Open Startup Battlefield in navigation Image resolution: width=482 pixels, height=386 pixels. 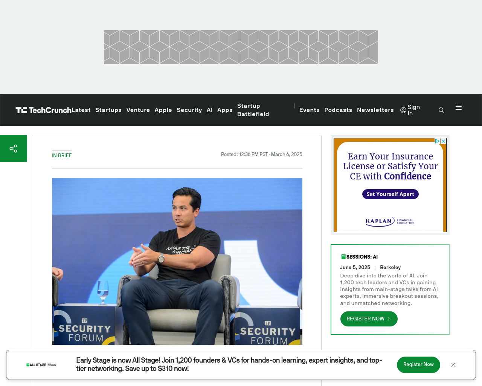[x=253, y=110]
